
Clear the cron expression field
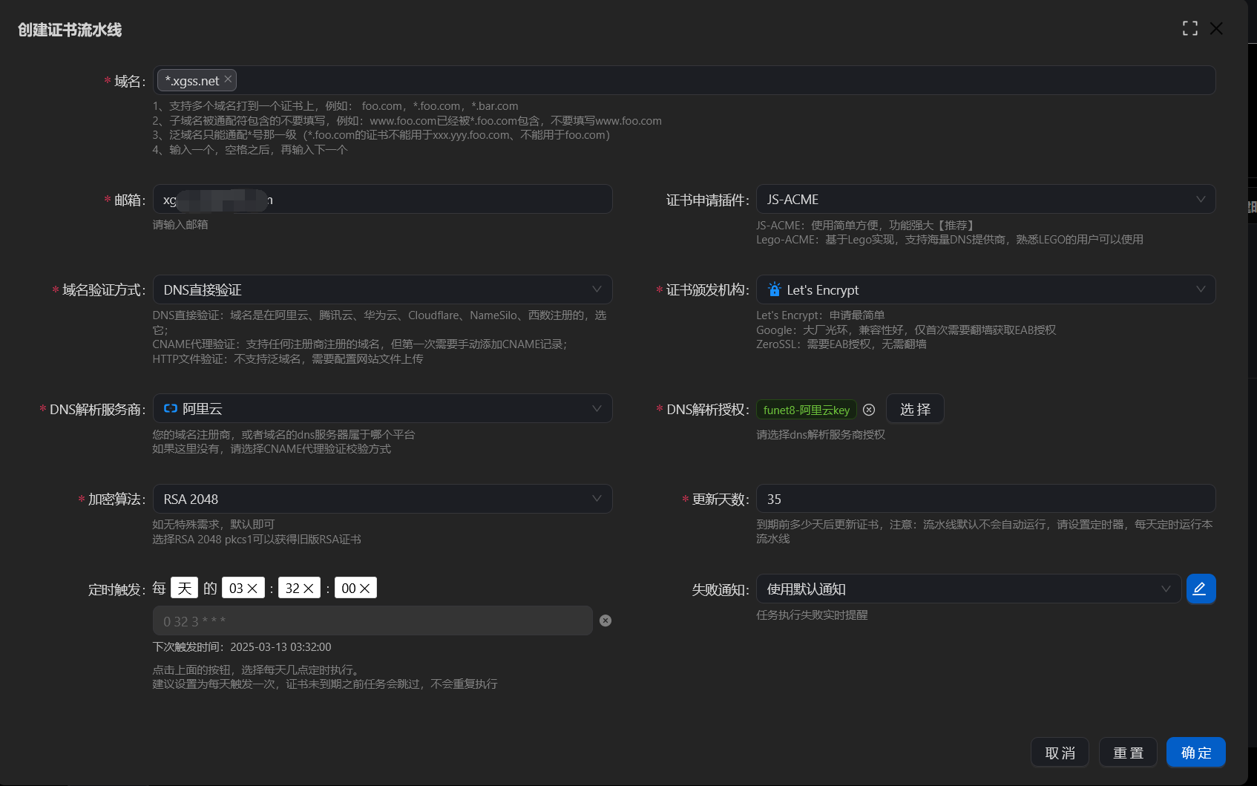(x=605, y=620)
